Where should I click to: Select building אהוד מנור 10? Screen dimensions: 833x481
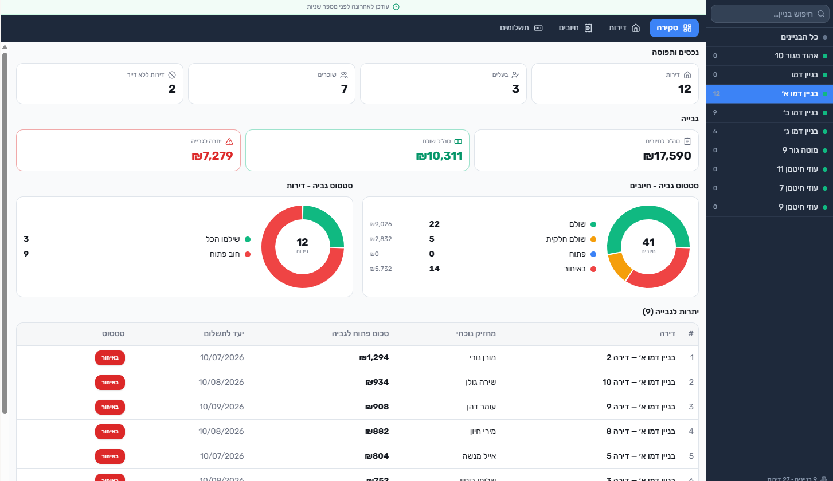pyautogui.click(x=770, y=56)
